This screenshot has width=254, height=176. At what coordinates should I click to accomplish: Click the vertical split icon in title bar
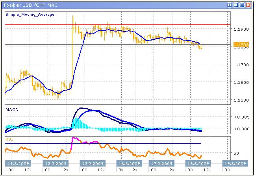click(230, 5)
